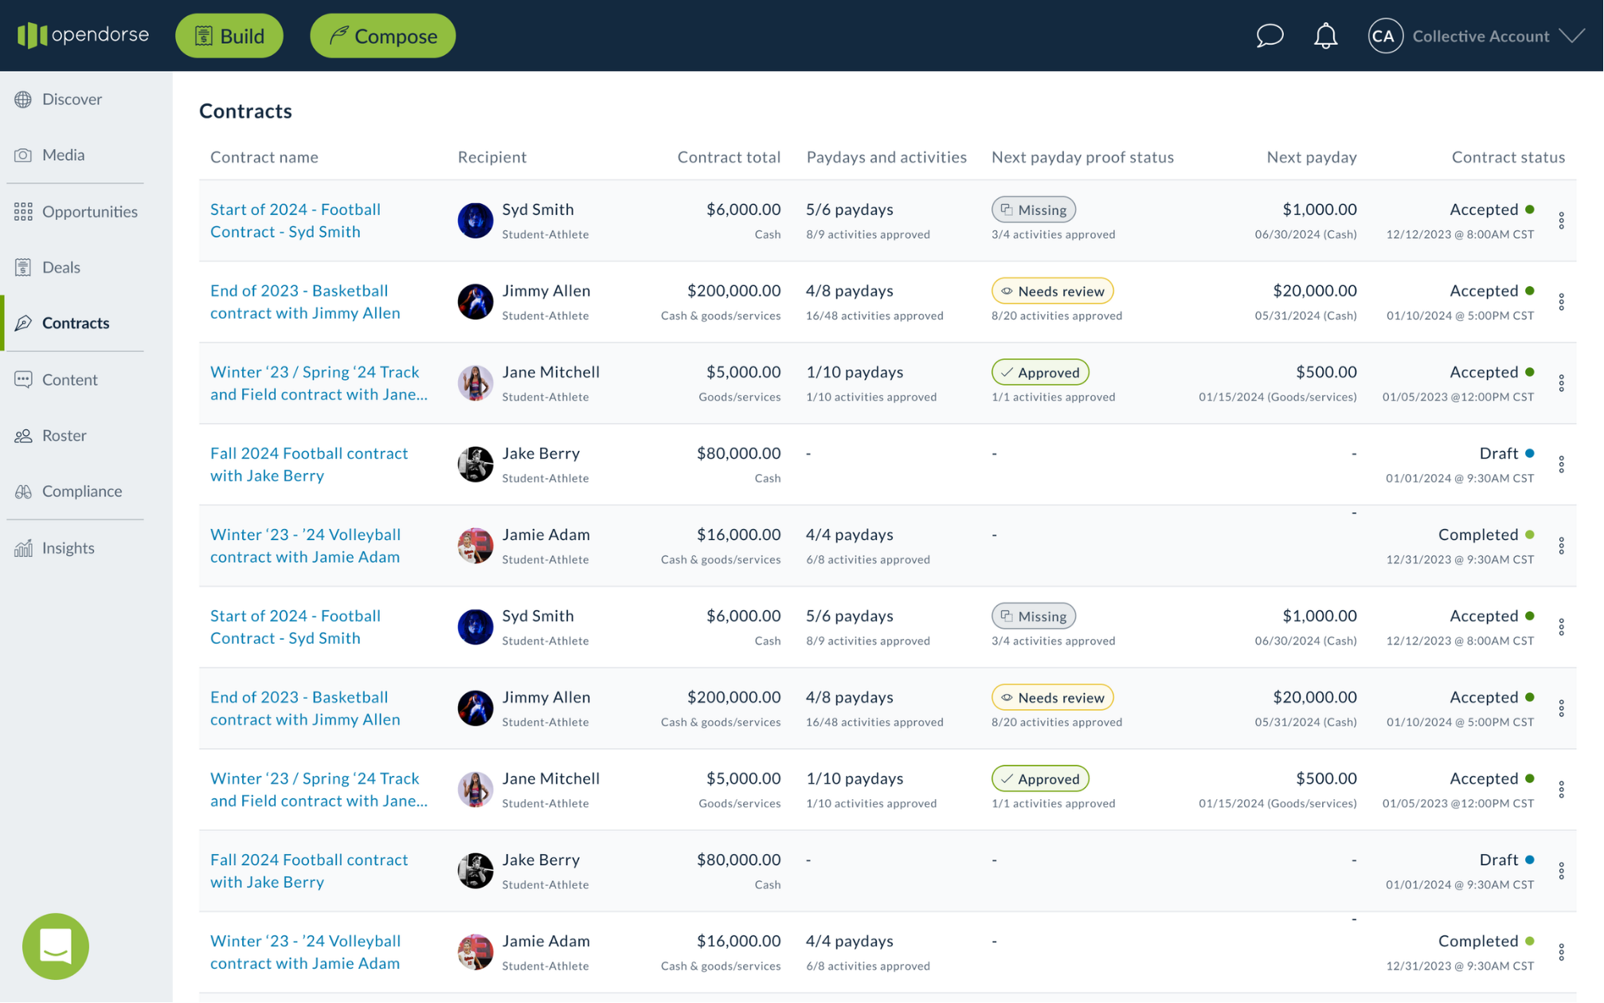Open the first Start of 2024 Football Contract link
Screen dimensions: 1604x1003
pyautogui.click(x=295, y=220)
